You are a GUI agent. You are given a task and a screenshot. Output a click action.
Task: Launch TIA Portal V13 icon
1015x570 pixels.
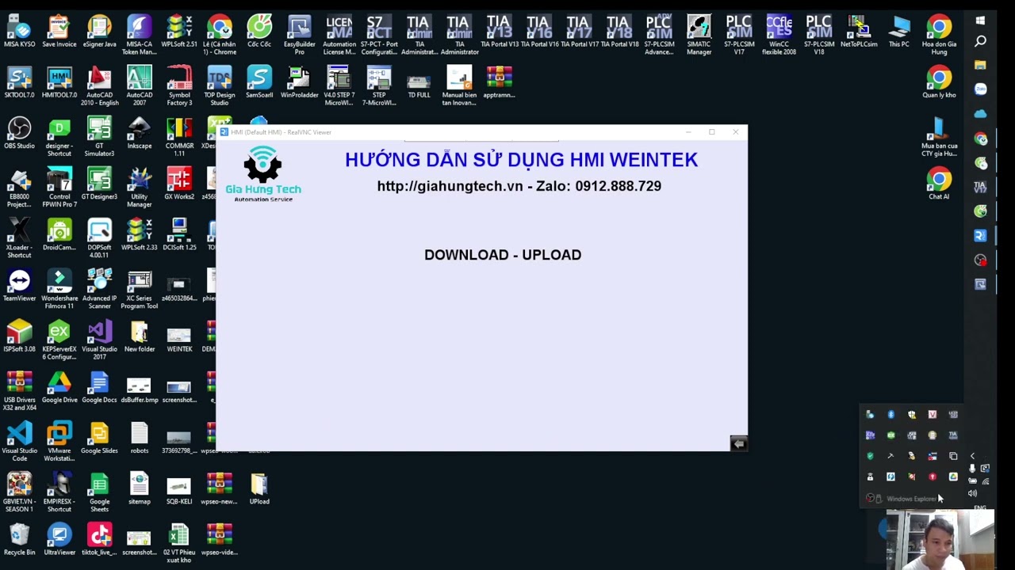coord(499,32)
